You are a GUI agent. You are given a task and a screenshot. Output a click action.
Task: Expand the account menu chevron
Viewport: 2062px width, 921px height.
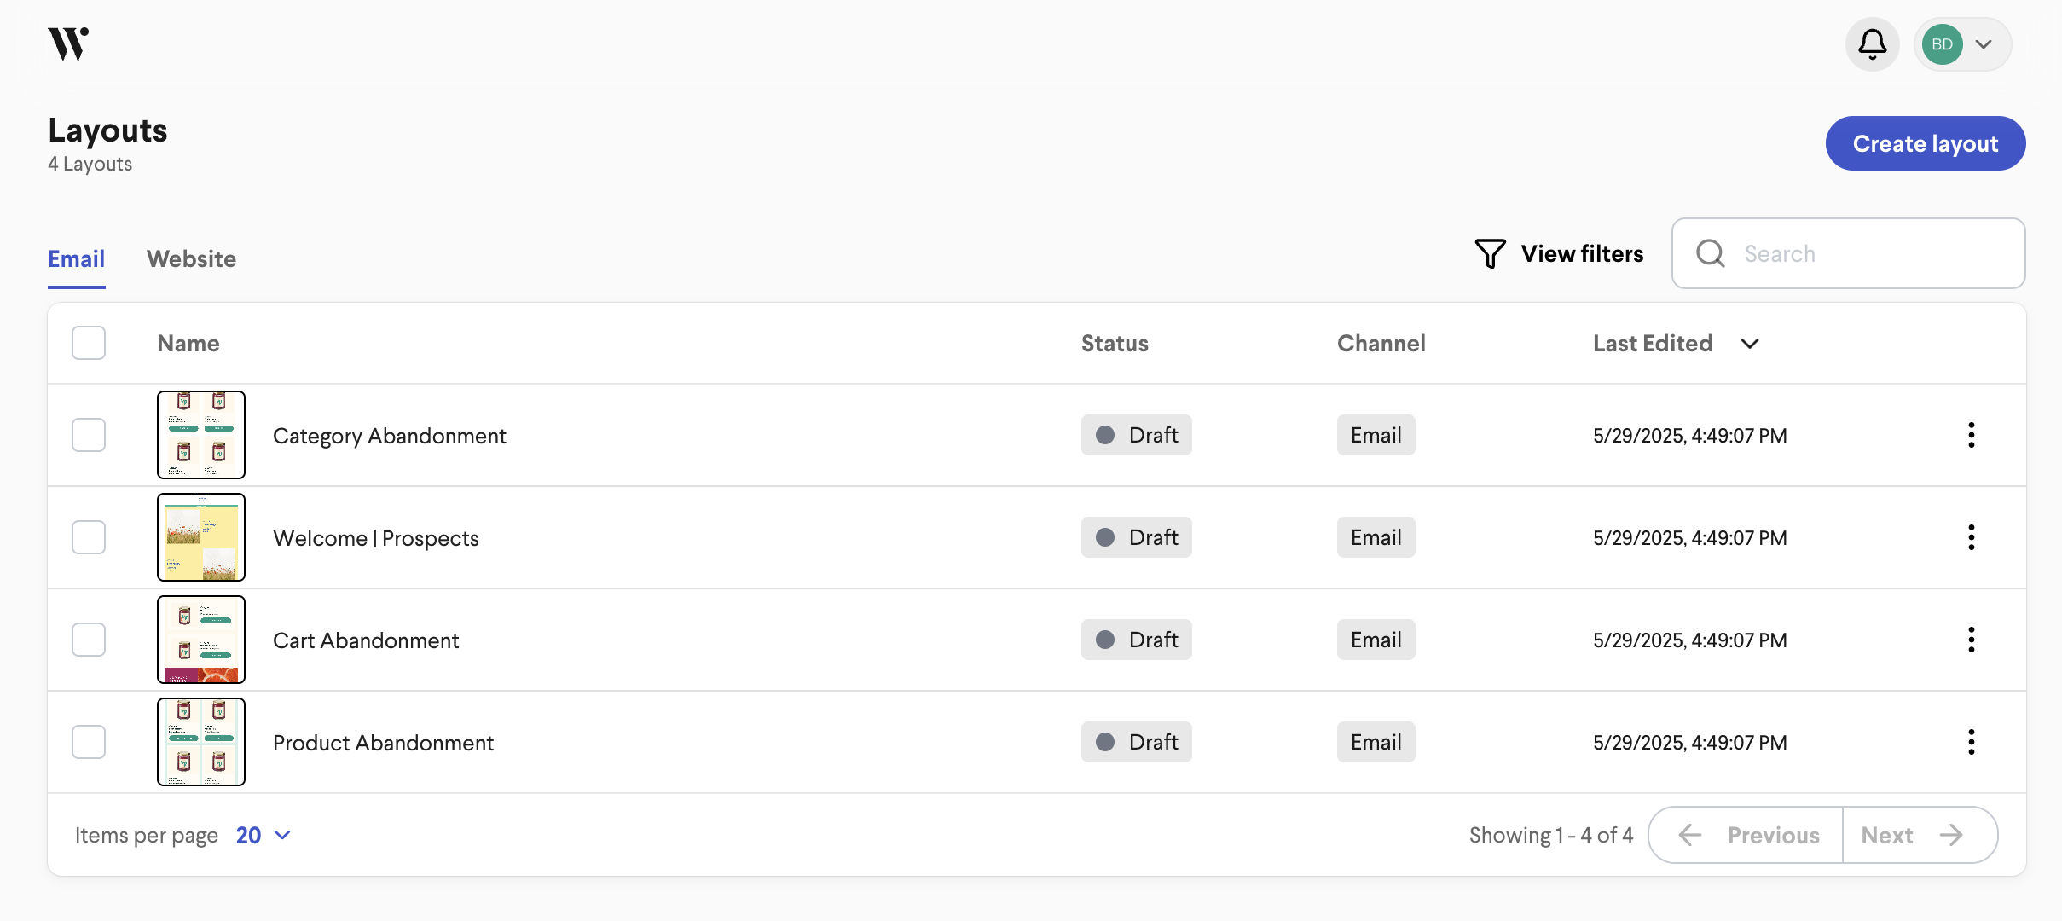(x=1984, y=44)
